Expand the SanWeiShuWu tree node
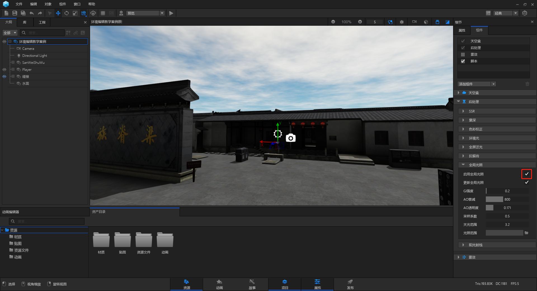Viewport: 537px width, 291px height. tap(13, 62)
